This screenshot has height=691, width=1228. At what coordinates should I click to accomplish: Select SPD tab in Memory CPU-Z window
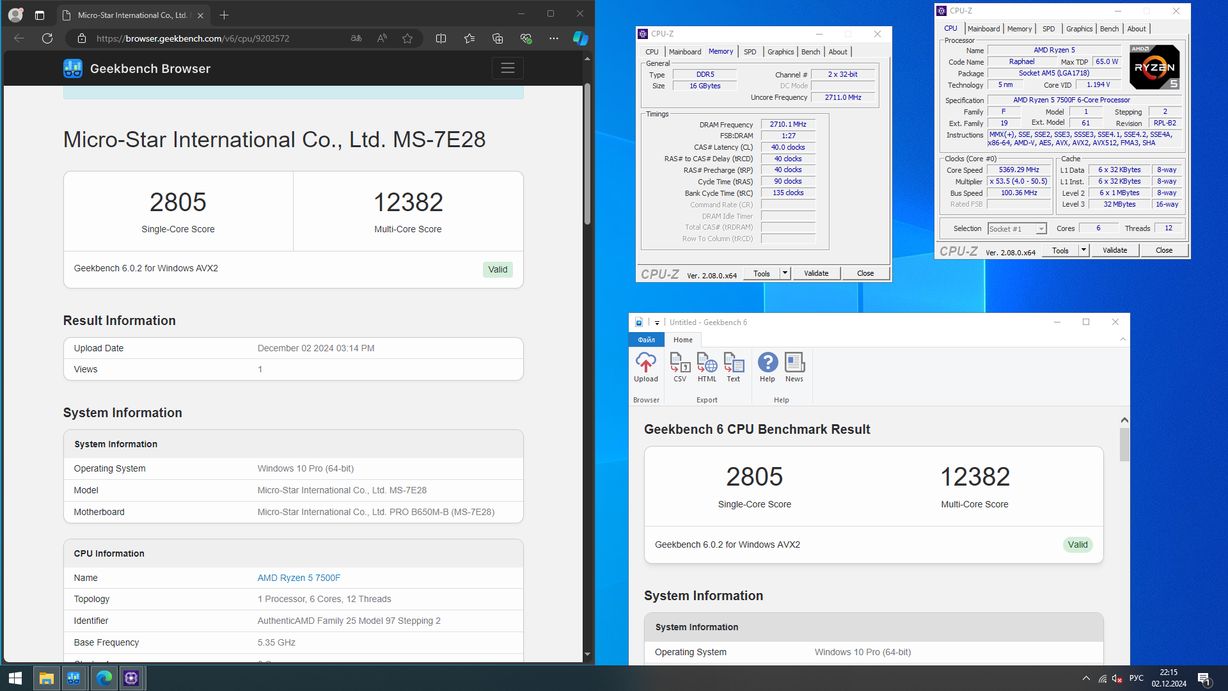pos(750,52)
